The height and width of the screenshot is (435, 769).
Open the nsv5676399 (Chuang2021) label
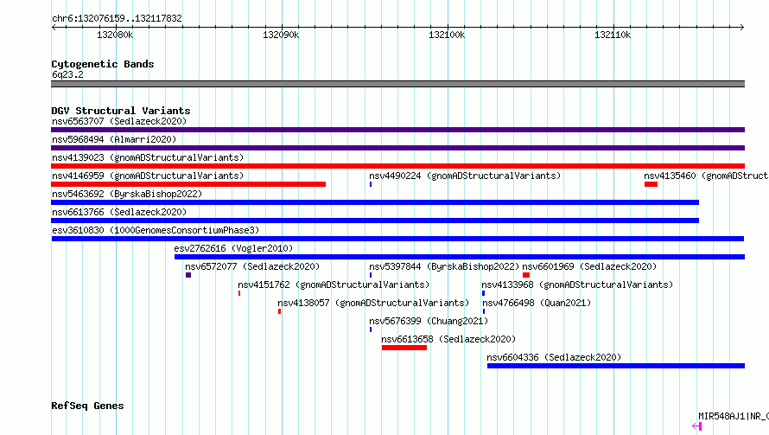[x=429, y=321]
